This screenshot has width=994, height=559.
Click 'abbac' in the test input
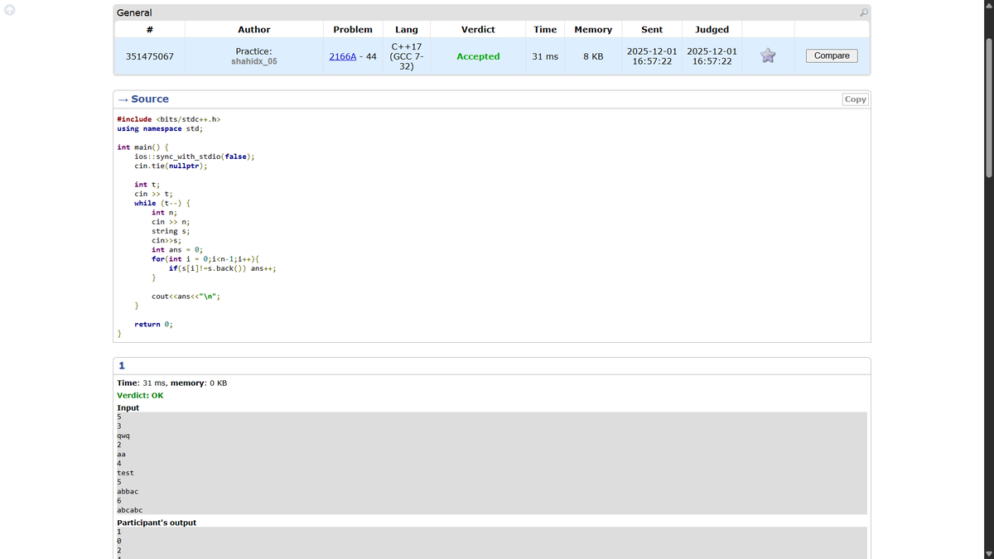(128, 491)
